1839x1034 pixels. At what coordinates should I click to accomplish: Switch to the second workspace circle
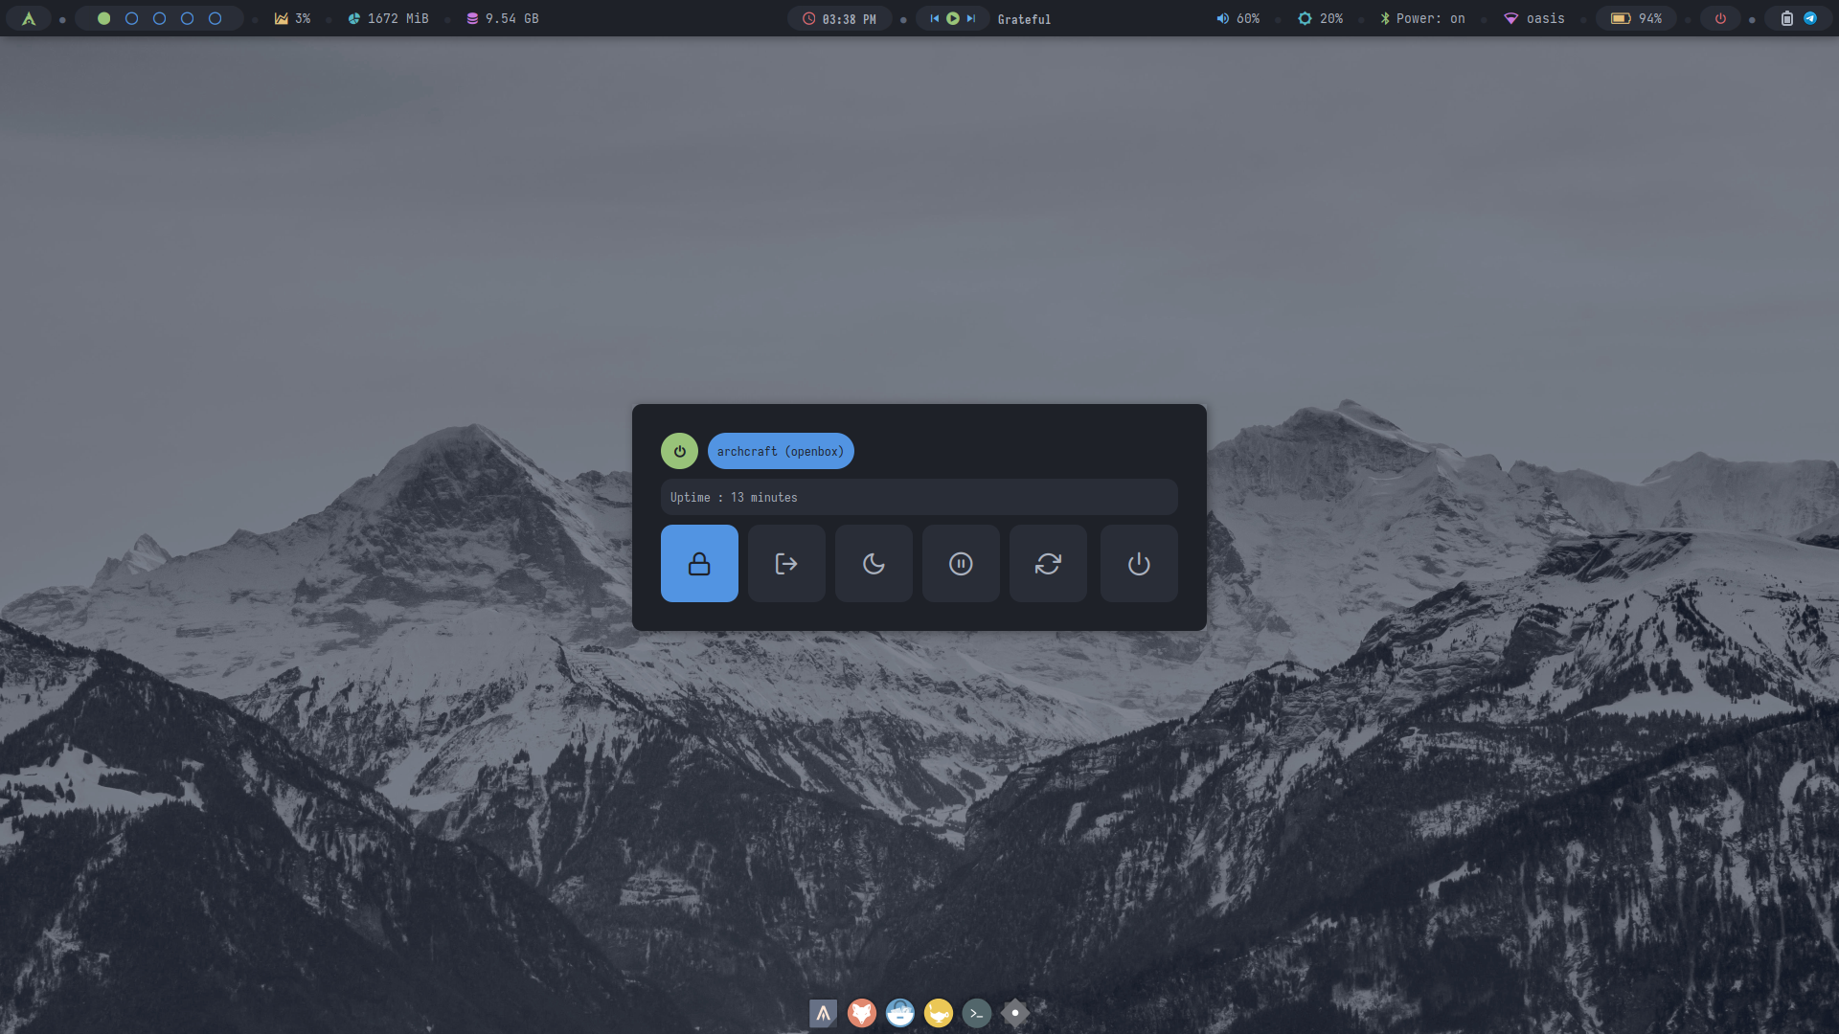tap(132, 18)
